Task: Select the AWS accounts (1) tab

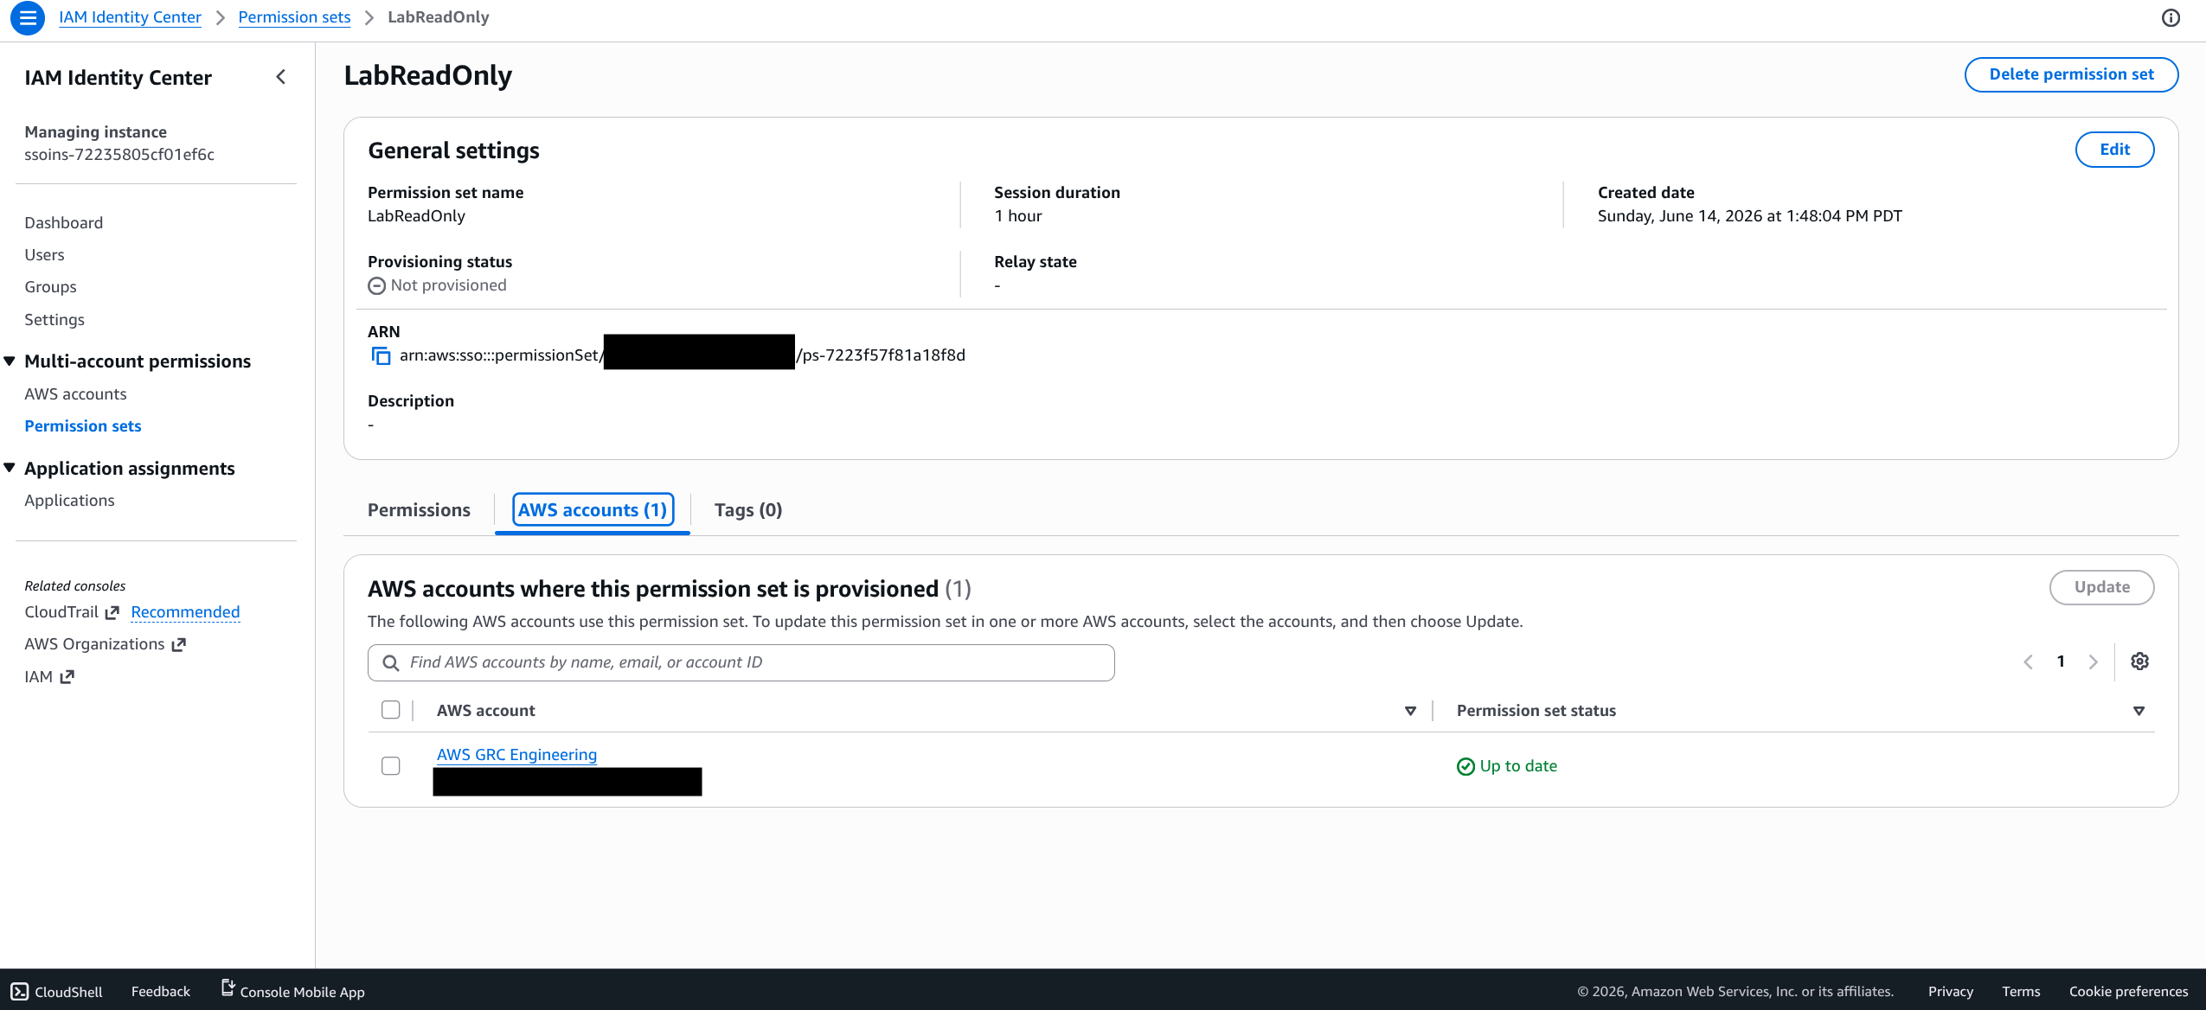Action: pyautogui.click(x=593, y=510)
